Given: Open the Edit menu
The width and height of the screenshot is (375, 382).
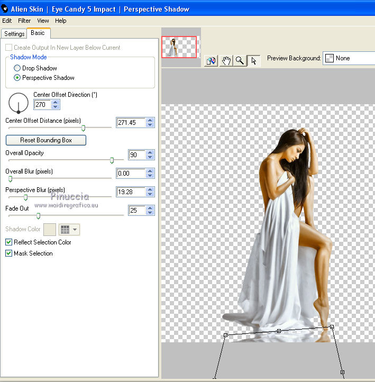Looking at the screenshot, I should [x=7, y=21].
